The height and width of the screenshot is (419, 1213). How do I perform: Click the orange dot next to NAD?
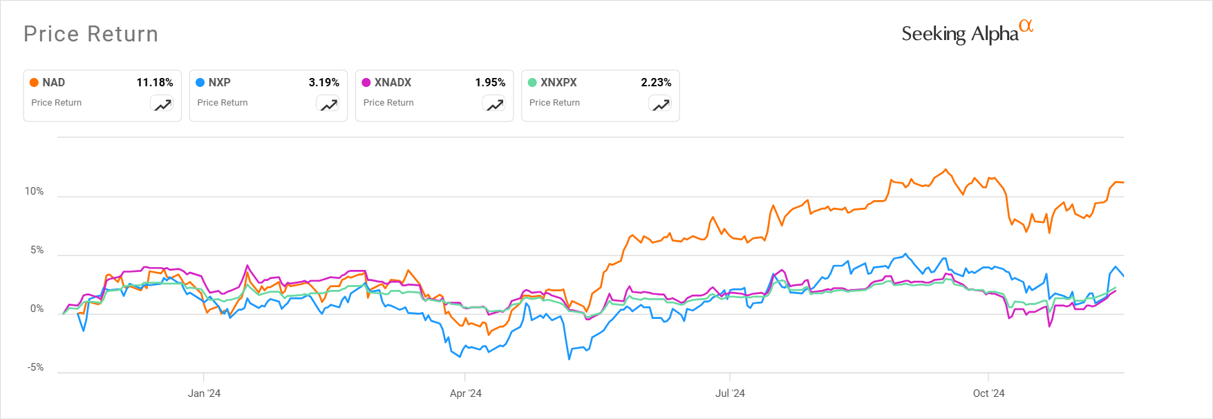pos(34,82)
